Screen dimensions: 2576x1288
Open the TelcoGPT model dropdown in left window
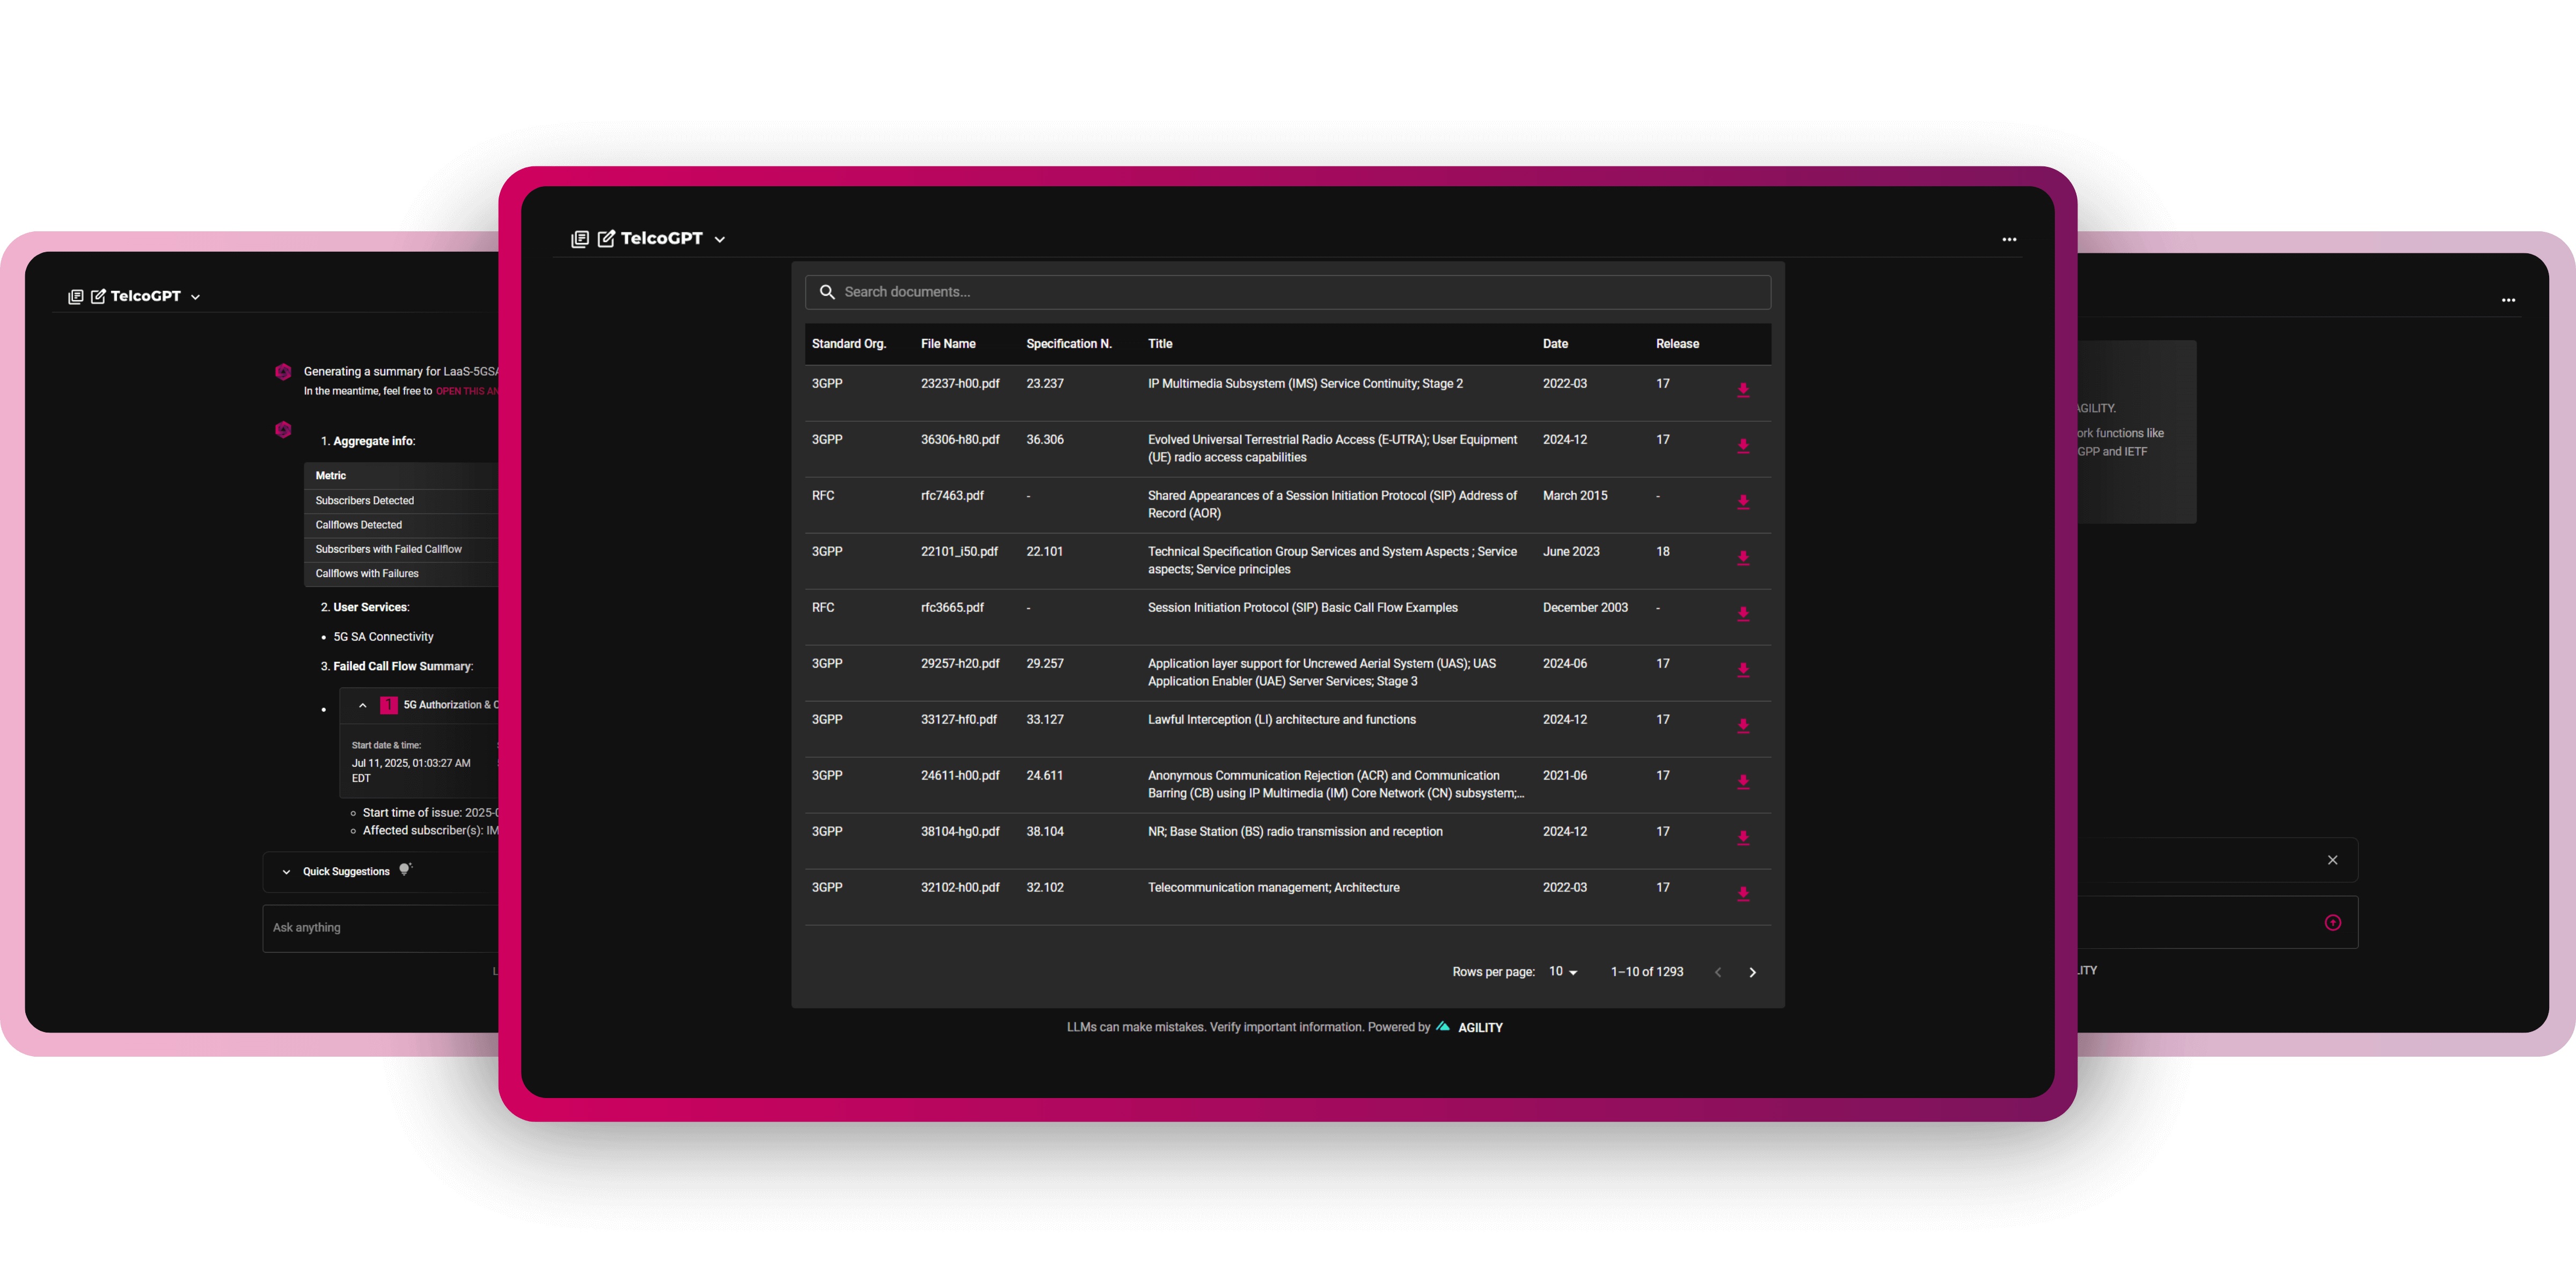click(156, 297)
